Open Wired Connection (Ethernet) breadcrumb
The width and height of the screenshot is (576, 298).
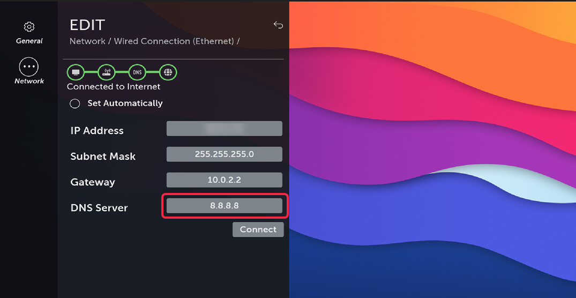(x=174, y=41)
